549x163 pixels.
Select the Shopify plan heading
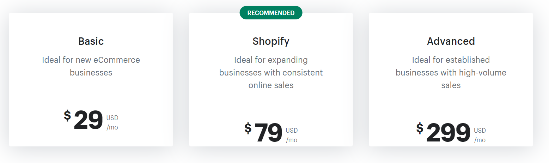point(271,42)
